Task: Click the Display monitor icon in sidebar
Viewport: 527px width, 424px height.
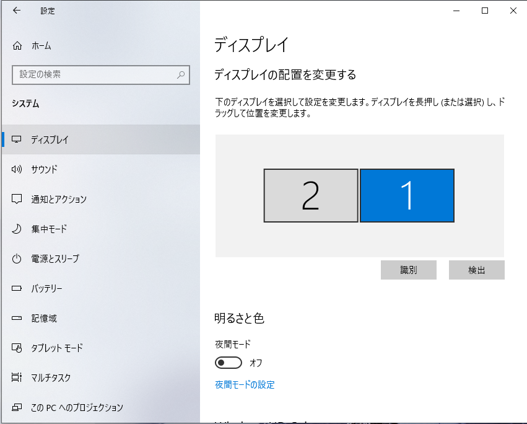Action: 17,139
